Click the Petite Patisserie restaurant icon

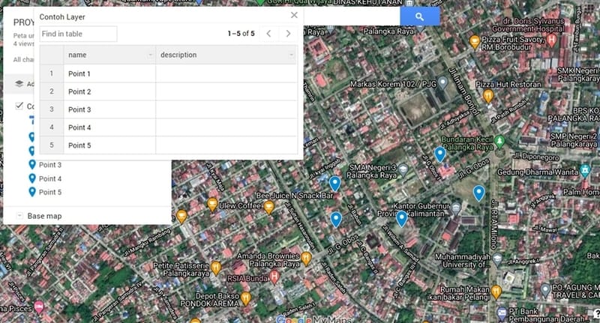216,268
